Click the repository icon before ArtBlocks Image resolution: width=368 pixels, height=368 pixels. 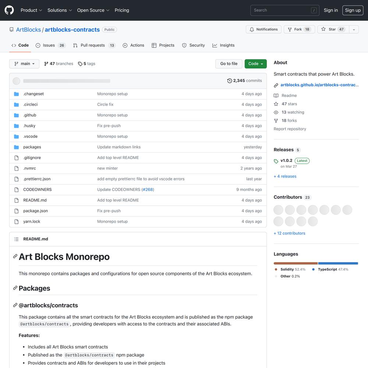coord(11,29)
